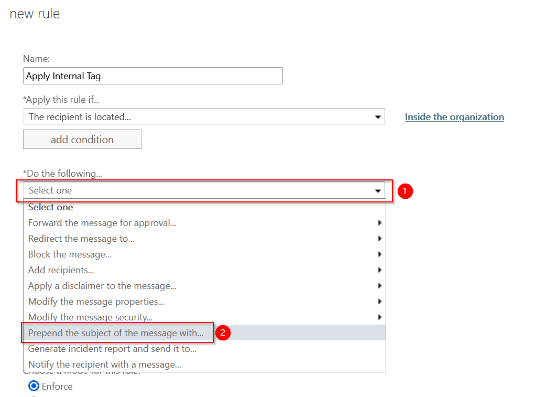The height and width of the screenshot is (397, 535).
Task: Select 'Forward the message for approval...' option
Action: tap(102, 223)
